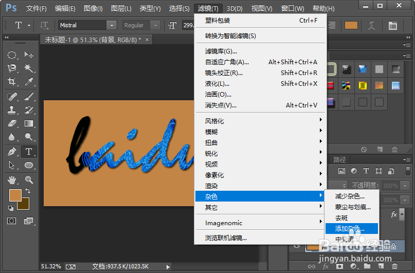Filter layers by pixel layers
The width and height of the screenshot is (415, 273).
(341, 171)
